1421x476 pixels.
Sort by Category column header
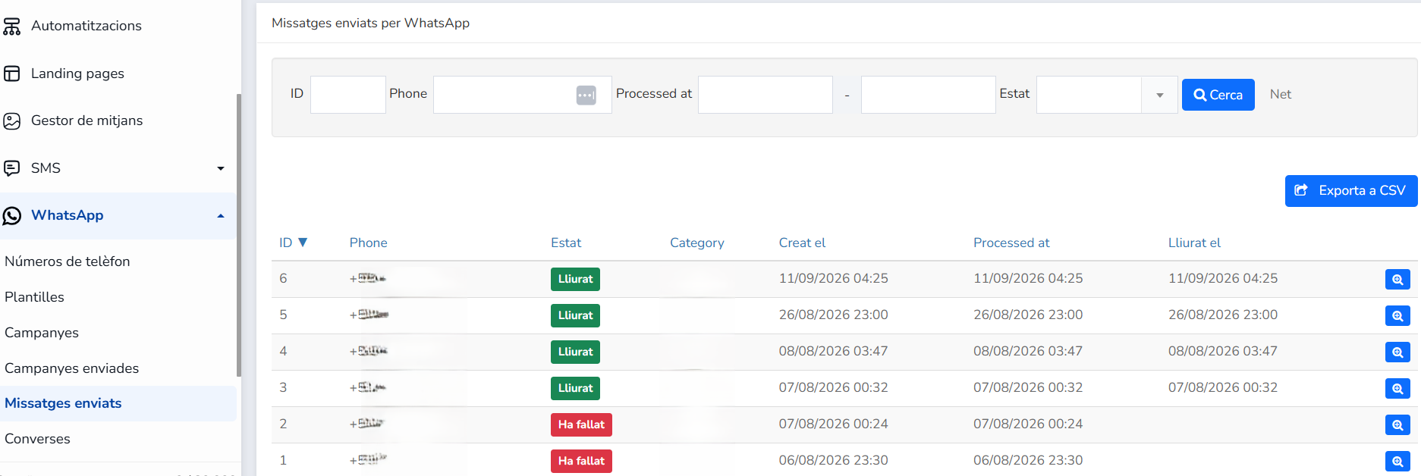point(696,243)
